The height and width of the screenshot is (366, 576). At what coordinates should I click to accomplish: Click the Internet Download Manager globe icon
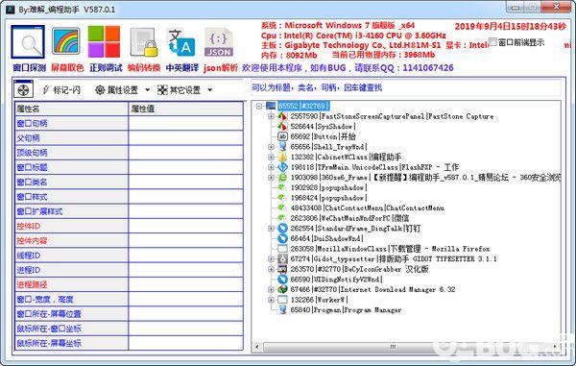coord(282,289)
